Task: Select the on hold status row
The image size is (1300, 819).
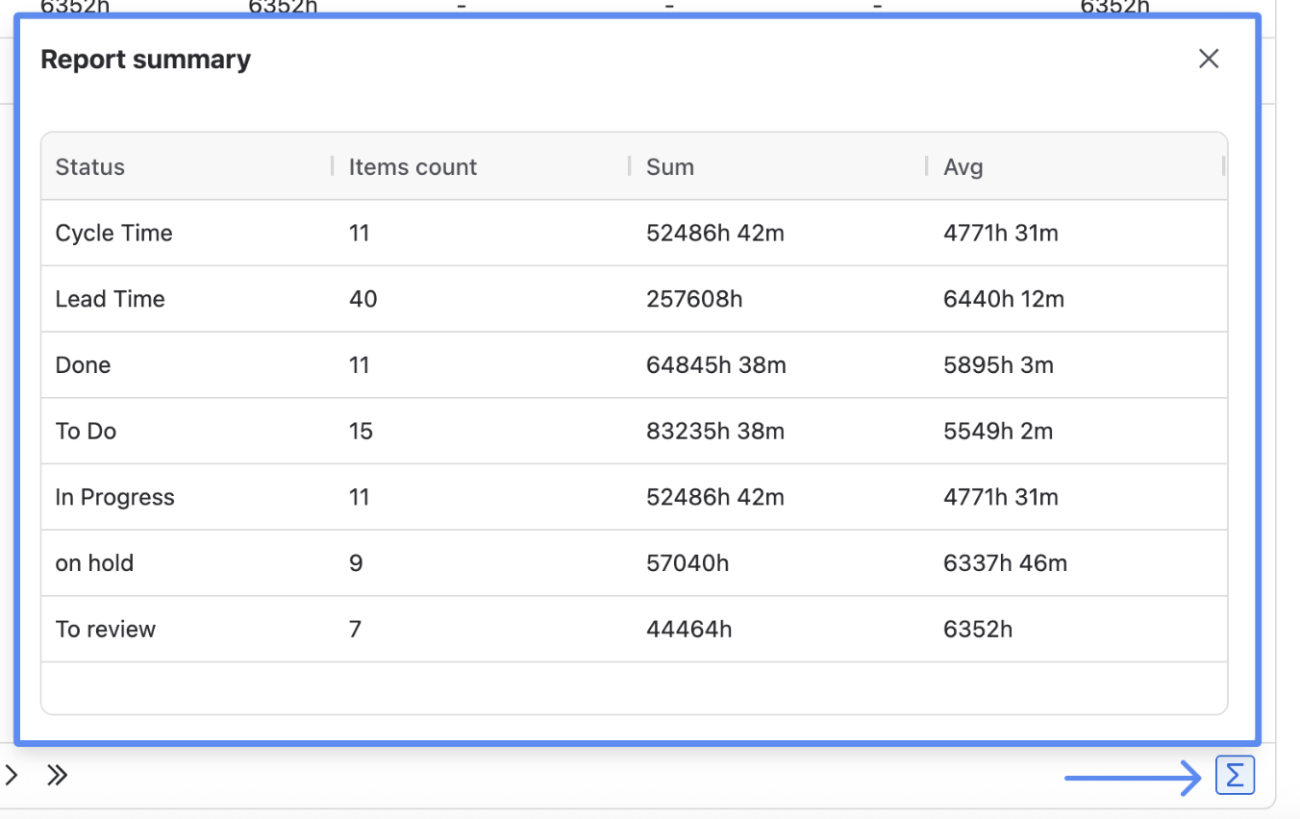Action: 94,563
